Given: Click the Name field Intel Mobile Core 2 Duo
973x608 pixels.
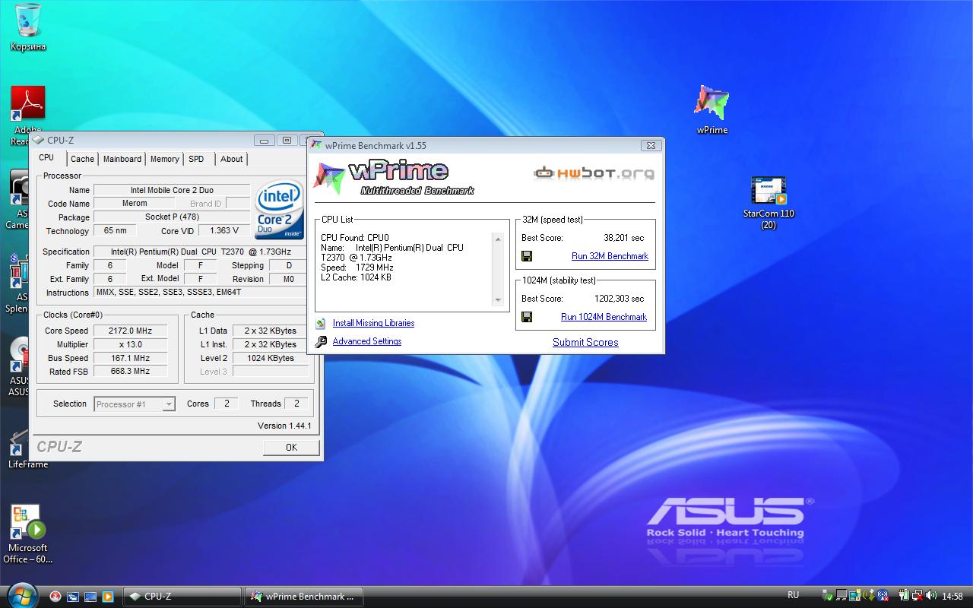Looking at the screenshot, I should [172, 190].
